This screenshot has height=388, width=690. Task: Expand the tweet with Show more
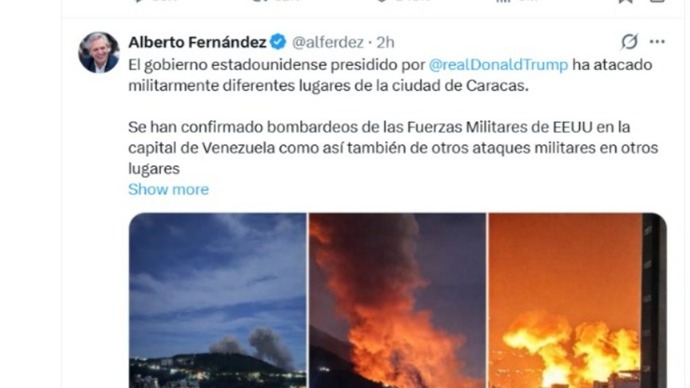(x=168, y=189)
